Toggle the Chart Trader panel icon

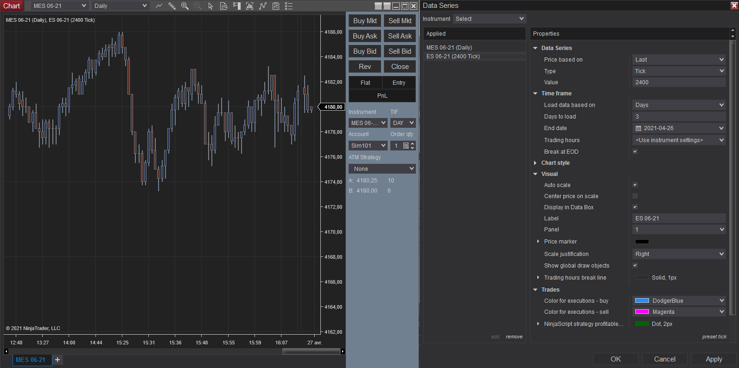pyautogui.click(x=236, y=6)
